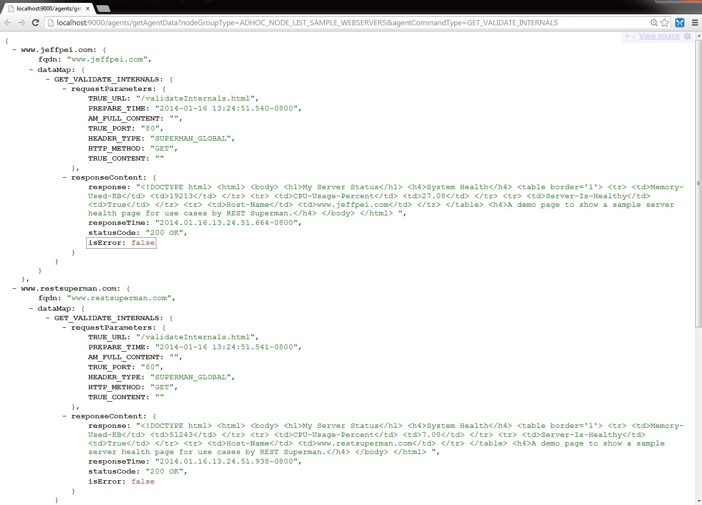The height and width of the screenshot is (505, 702).
Task: Open the Chrome hamburger menu
Action: pos(695,22)
